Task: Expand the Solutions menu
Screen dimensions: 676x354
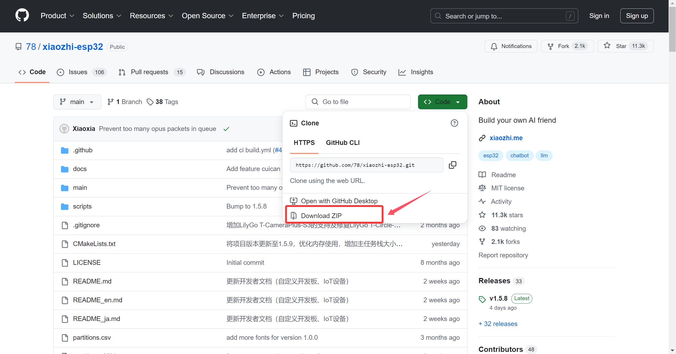Action: click(102, 16)
